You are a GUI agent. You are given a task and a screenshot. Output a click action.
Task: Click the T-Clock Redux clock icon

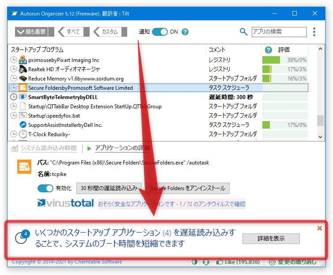click(x=23, y=134)
